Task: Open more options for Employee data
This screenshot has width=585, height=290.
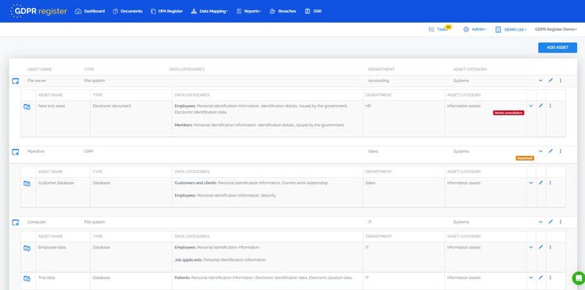Action: pos(550,247)
